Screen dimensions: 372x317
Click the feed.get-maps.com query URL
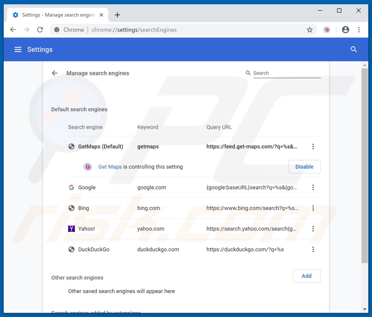click(x=252, y=146)
